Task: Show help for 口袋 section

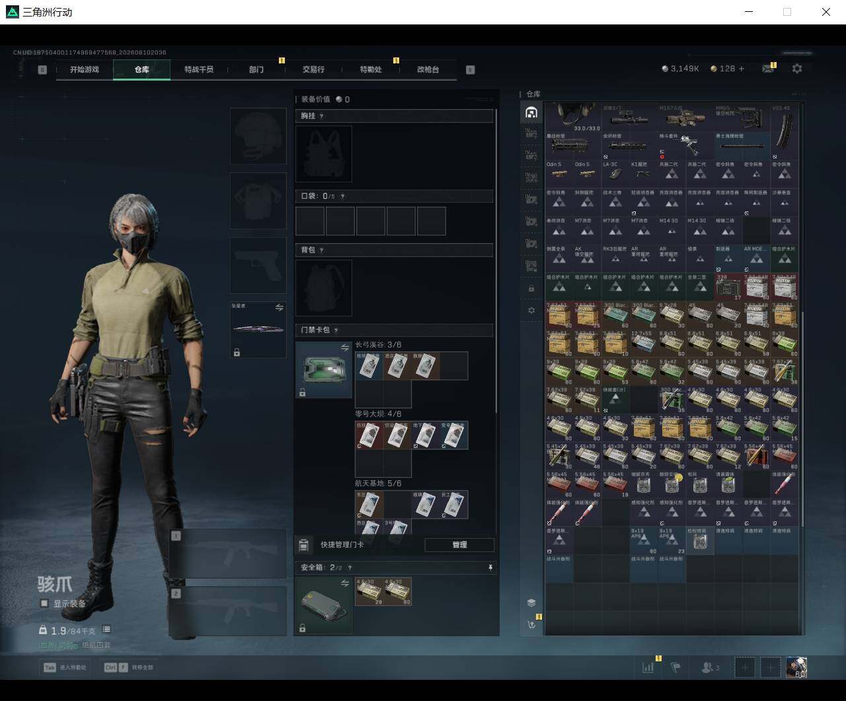Action: coord(342,196)
